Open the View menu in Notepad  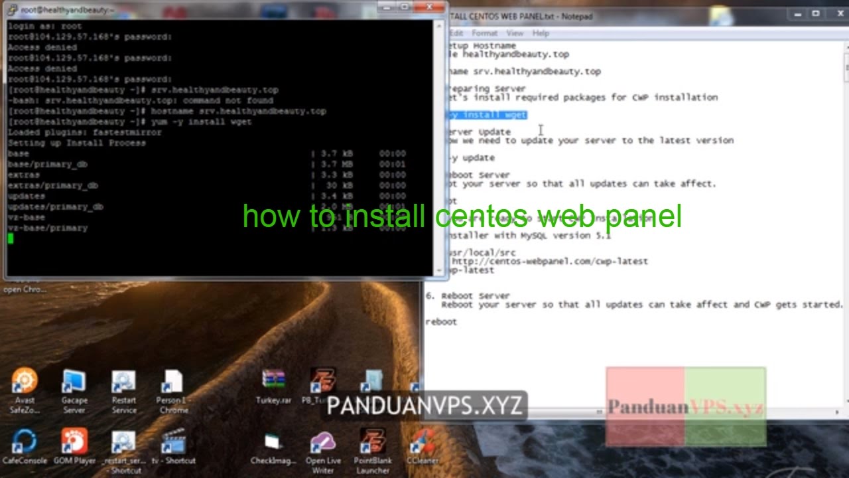coord(515,33)
